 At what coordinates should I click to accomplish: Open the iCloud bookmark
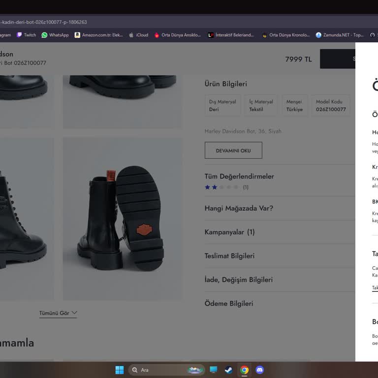point(138,35)
